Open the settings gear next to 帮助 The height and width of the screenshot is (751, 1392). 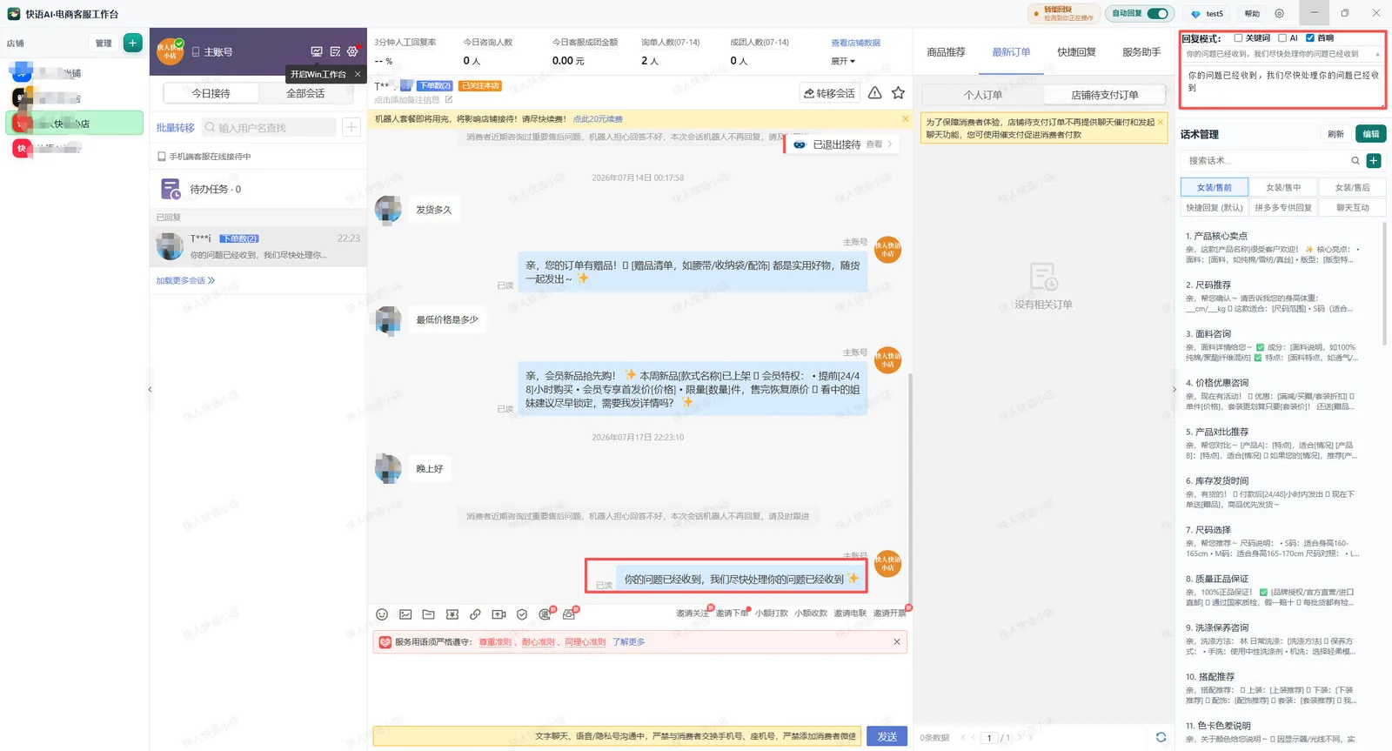click(x=1279, y=13)
